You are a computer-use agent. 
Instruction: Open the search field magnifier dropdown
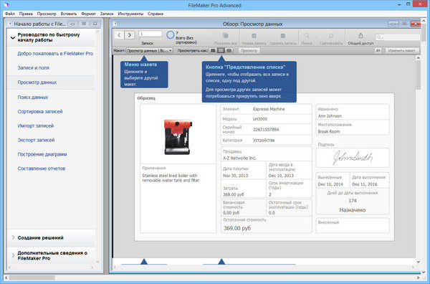pos(380,37)
